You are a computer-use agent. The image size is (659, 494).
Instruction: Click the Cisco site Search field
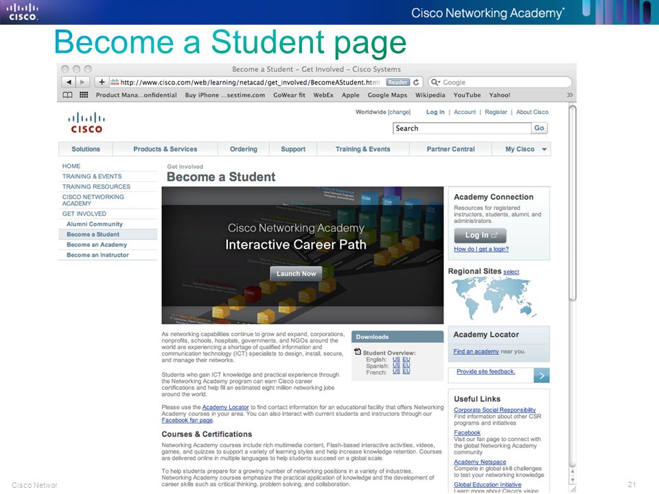click(462, 128)
